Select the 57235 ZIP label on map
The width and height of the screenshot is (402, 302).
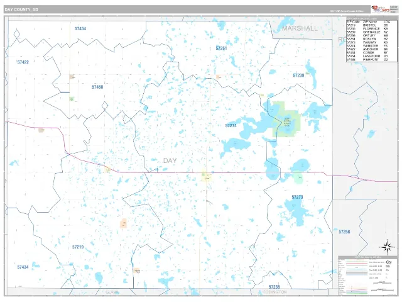pyautogui.click(x=274, y=287)
